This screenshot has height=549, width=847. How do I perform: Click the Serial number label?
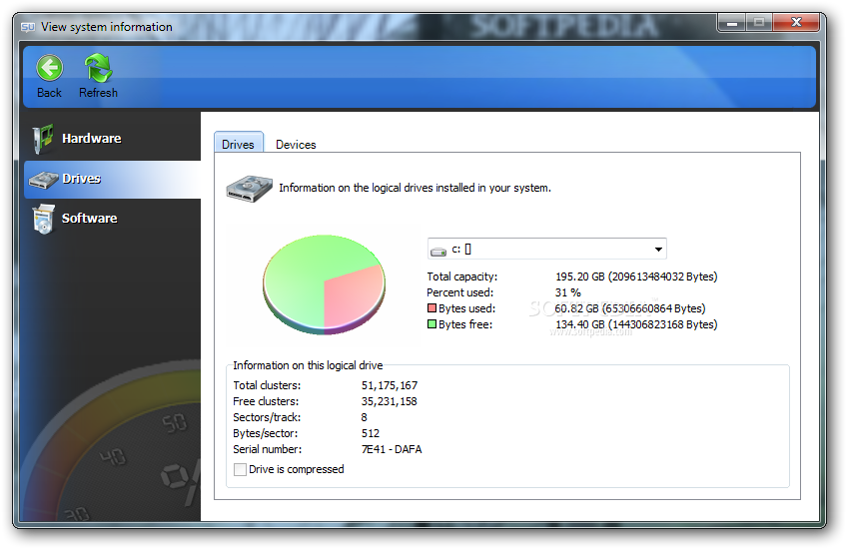(x=268, y=449)
